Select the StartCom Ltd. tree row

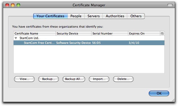click(89, 38)
